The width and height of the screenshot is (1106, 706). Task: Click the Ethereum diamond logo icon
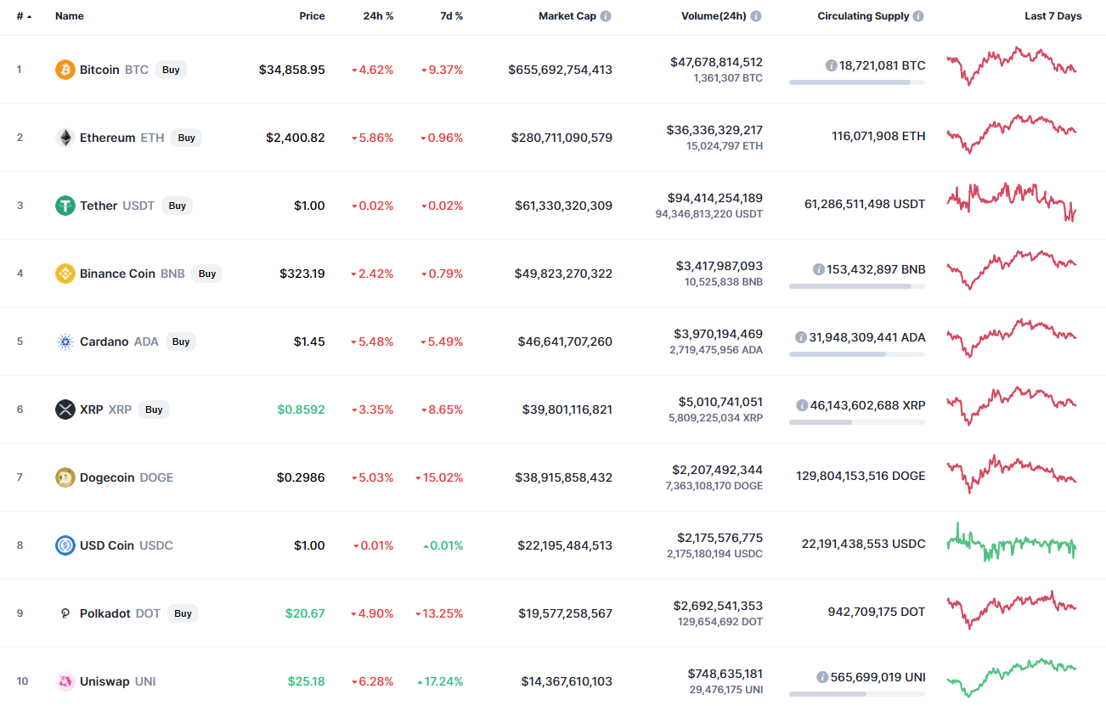click(x=65, y=138)
